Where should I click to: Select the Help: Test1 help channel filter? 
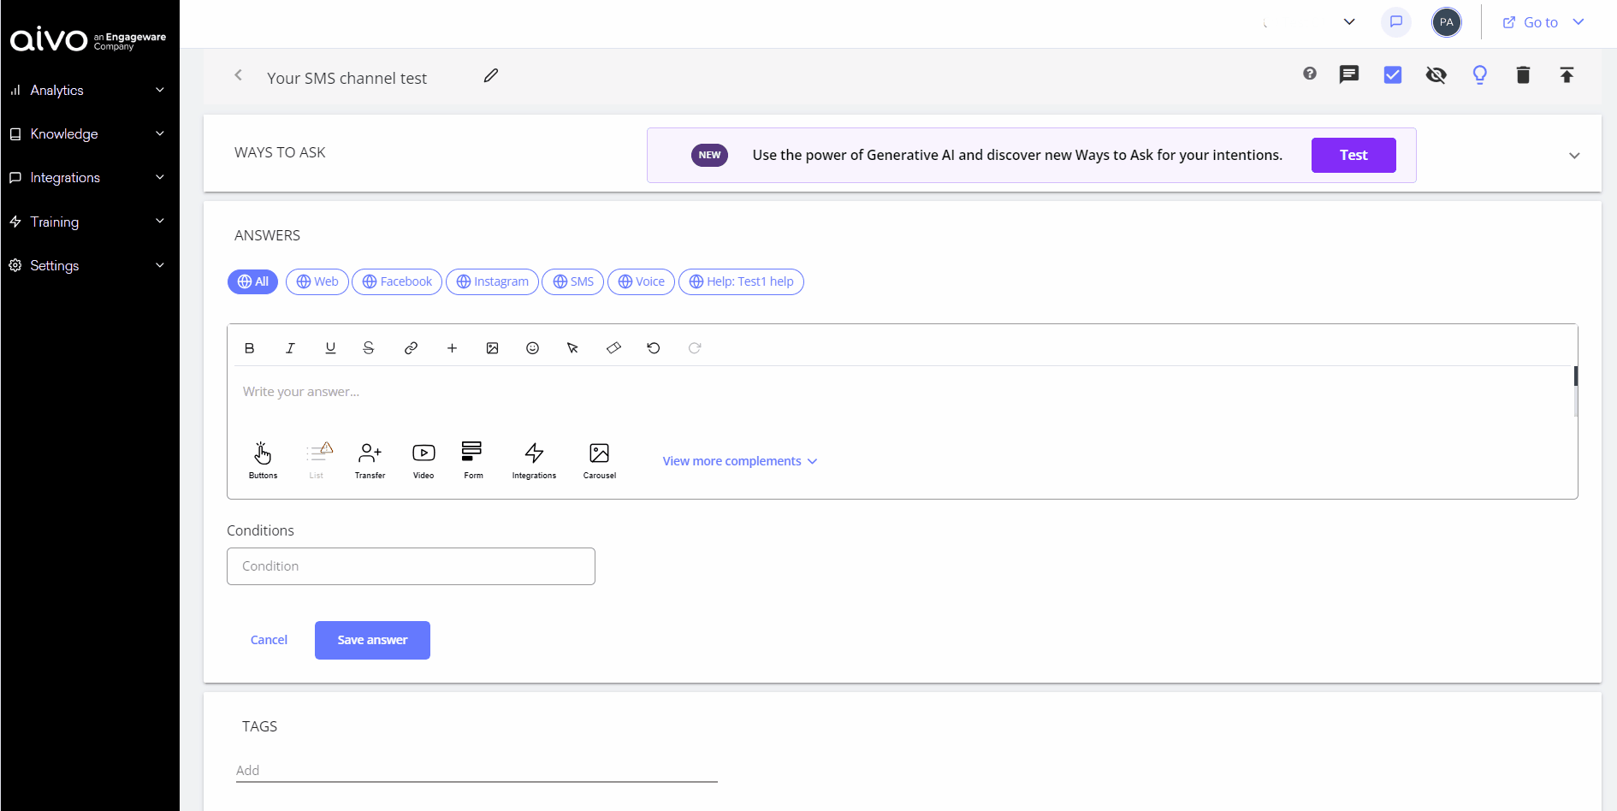coord(741,281)
